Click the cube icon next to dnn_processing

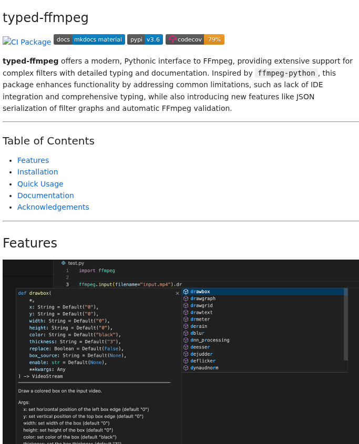point(186,339)
